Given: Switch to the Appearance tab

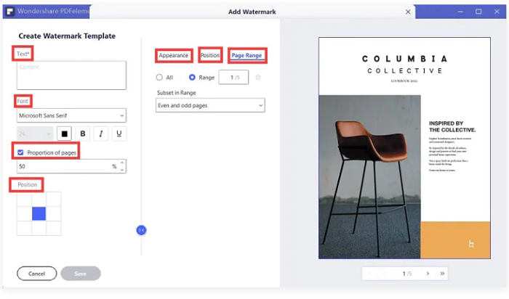Looking at the screenshot, I should pos(173,55).
